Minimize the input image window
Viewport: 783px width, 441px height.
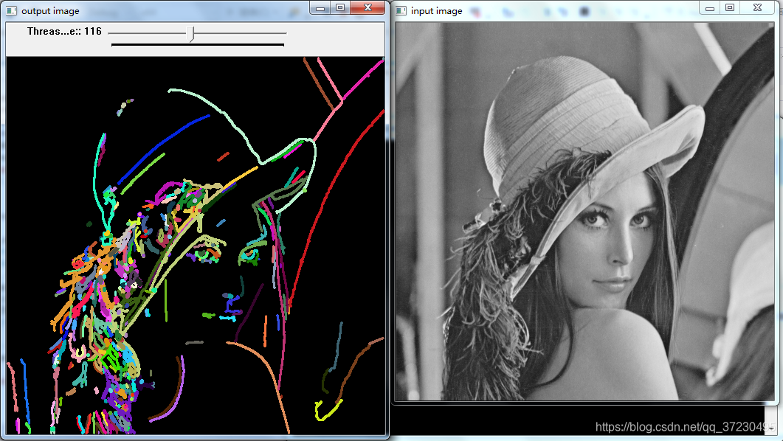(710, 8)
